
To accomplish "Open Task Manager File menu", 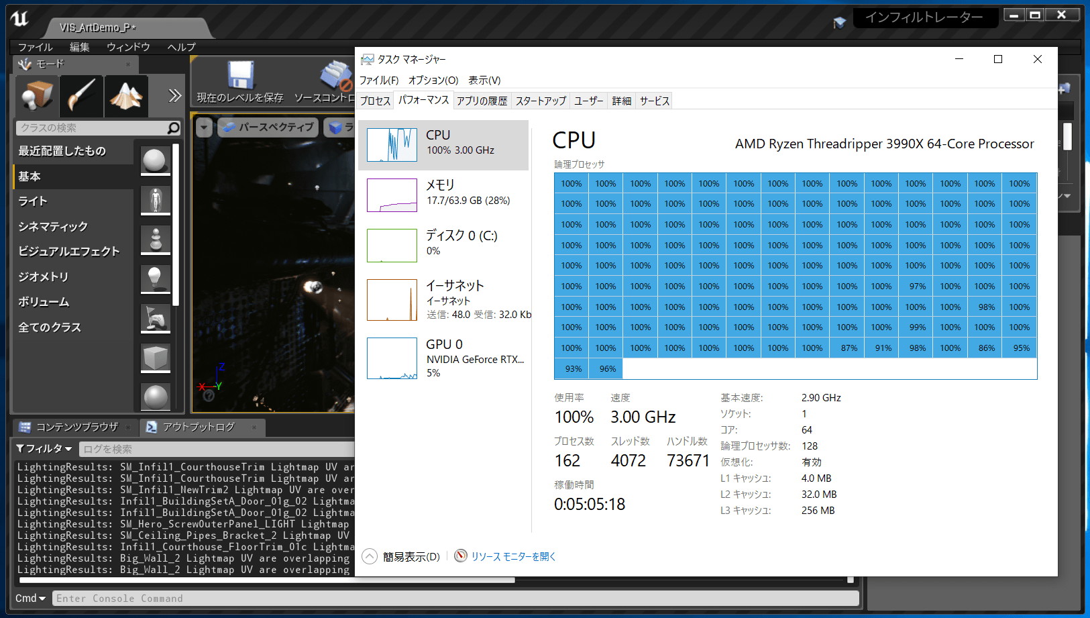I will (379, 80).
